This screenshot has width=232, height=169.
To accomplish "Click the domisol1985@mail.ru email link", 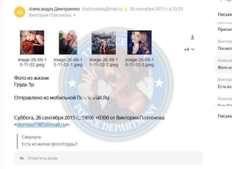I will pyautogui.click(x=41, y=125).
